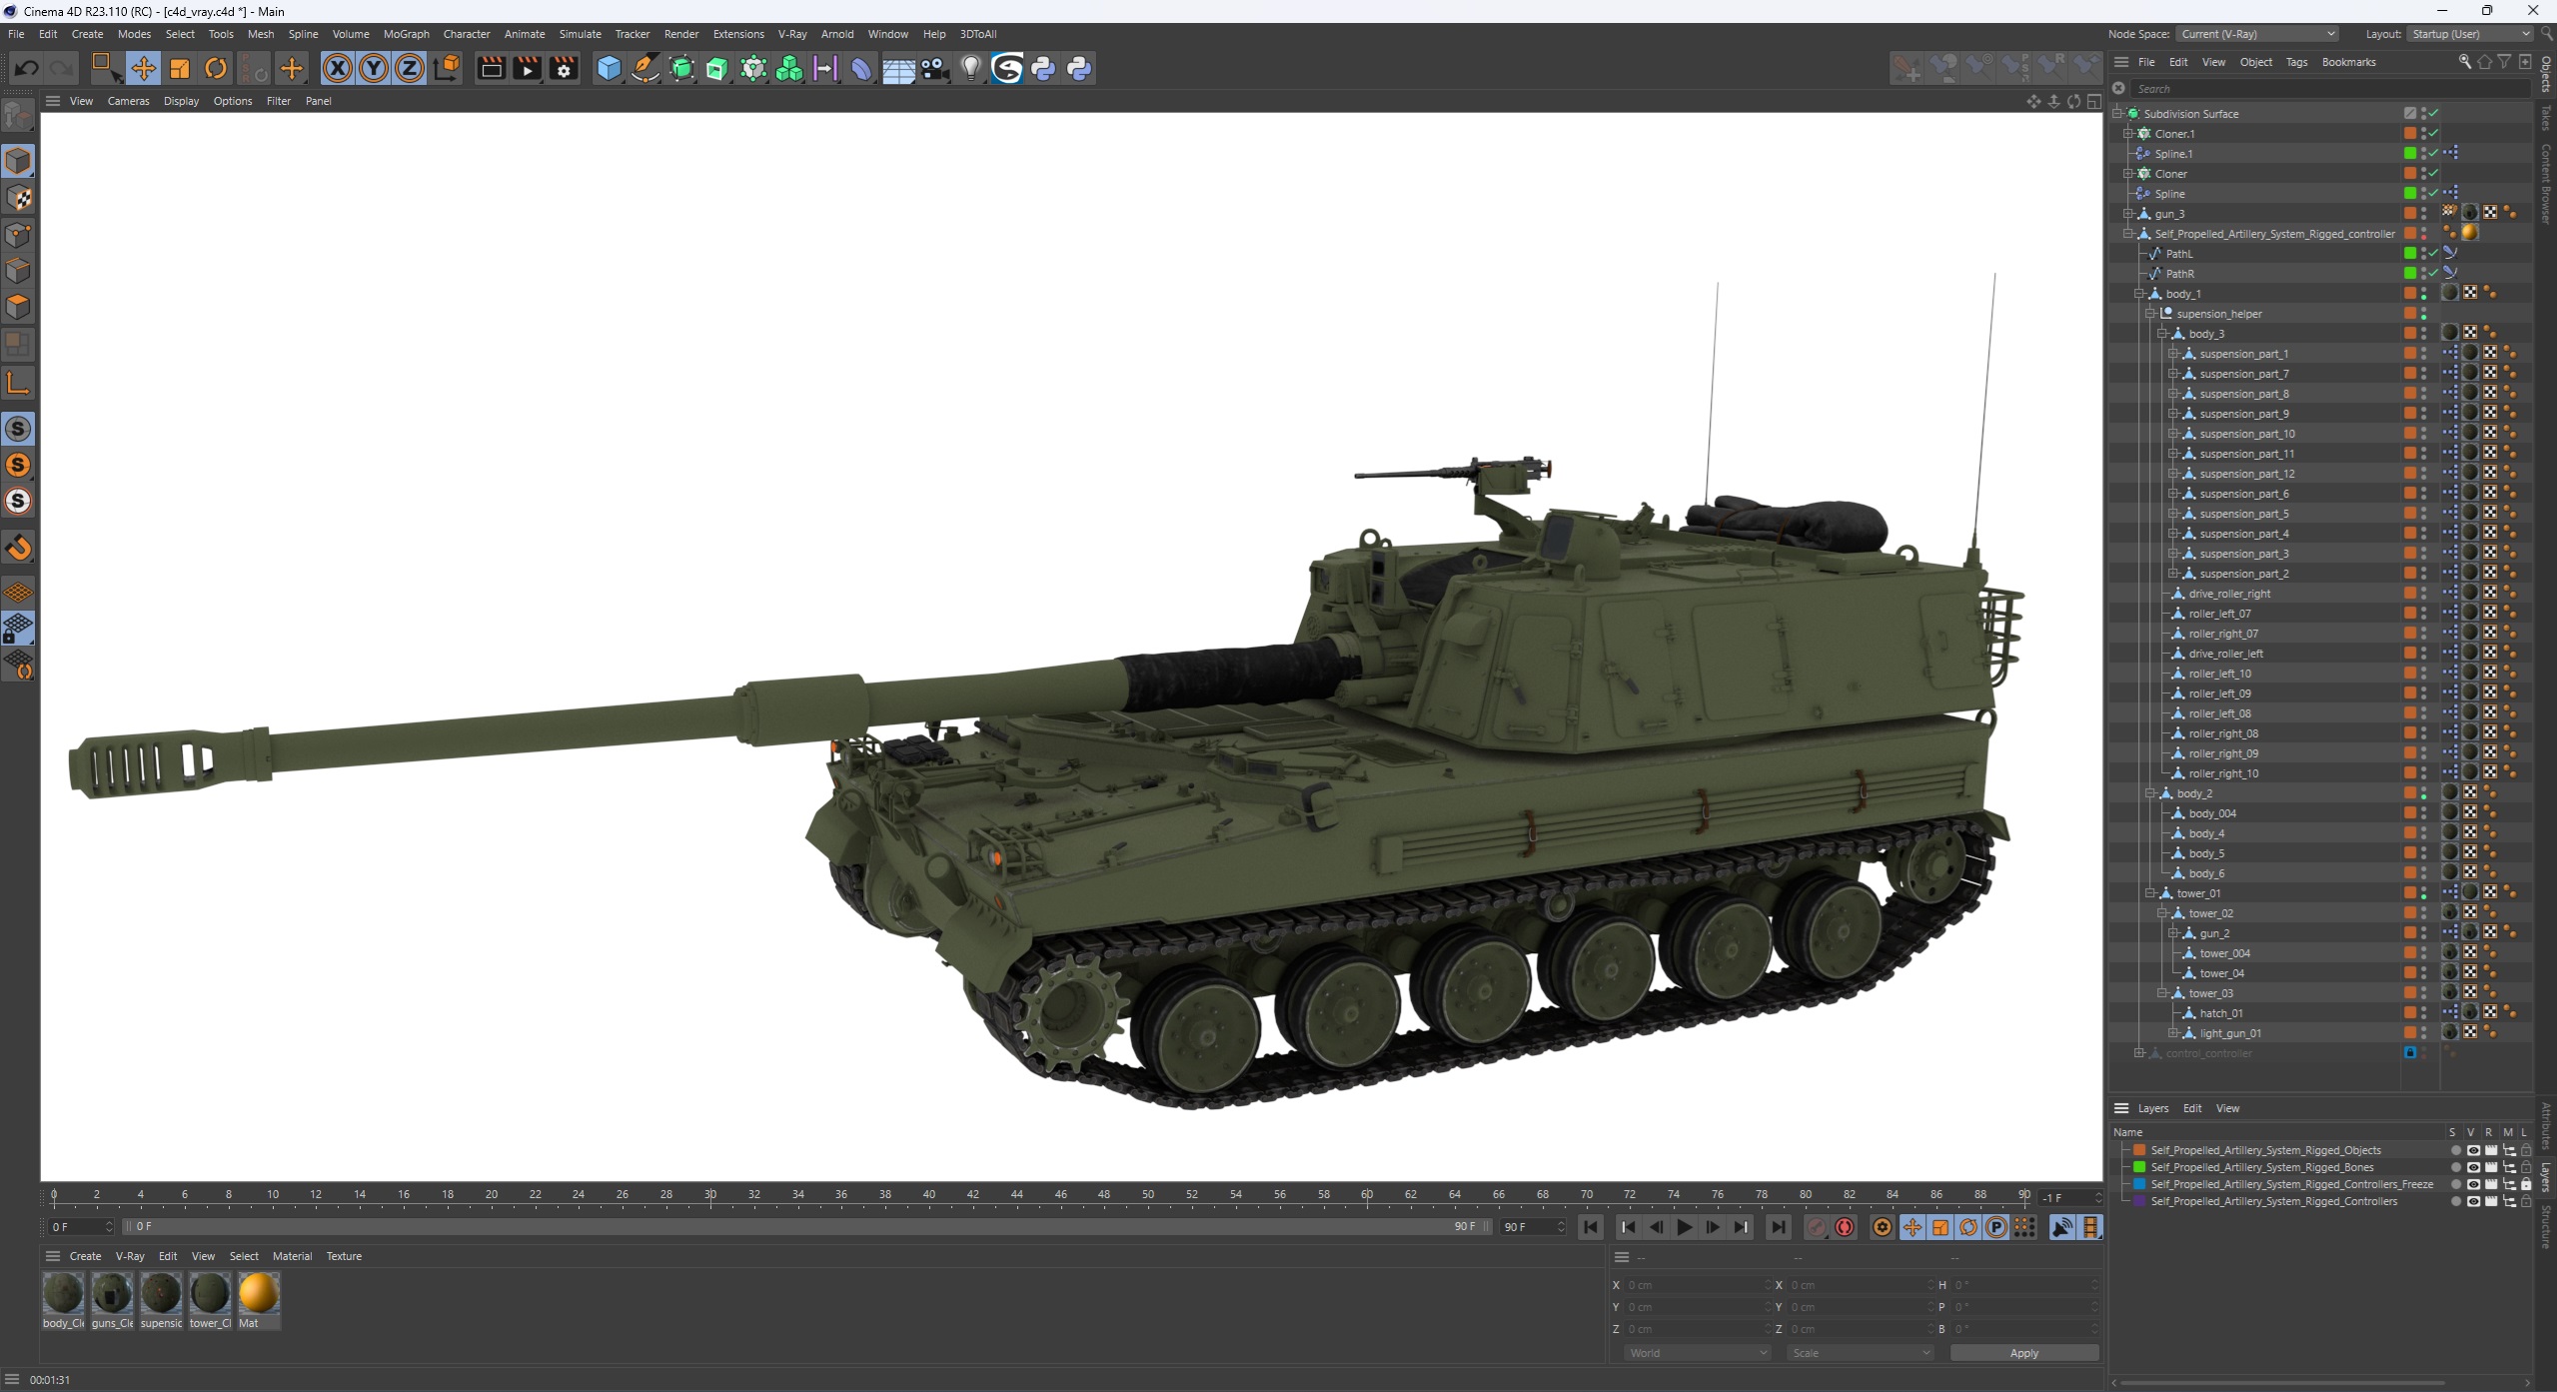Image resolution: width=2557 pixels, height=1392 pixels.
Task: Toggle Cloner.1 enable checkmark
Action: click(2434, 134)
